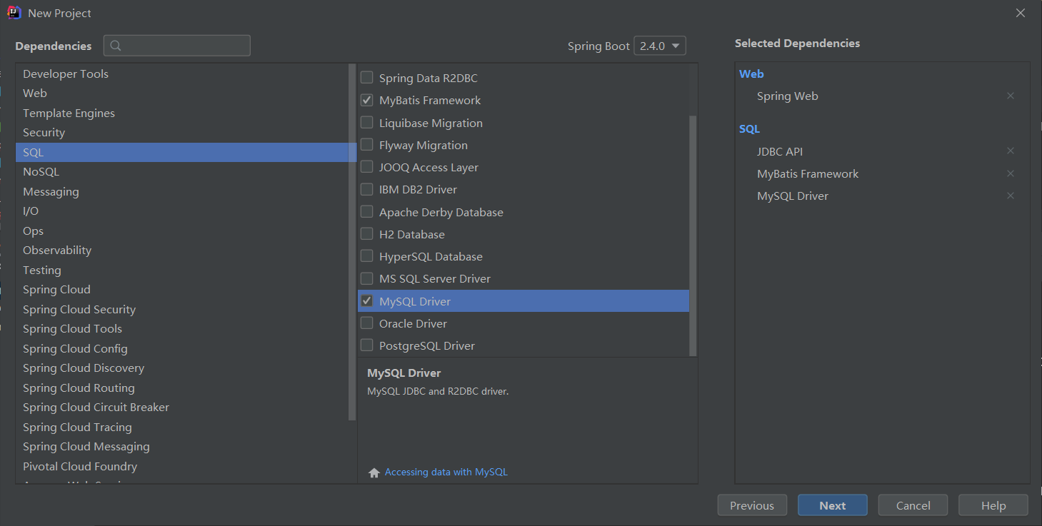Select Spring Cloud Tracing category
The image size is (1042, 526).
(182, 427)
